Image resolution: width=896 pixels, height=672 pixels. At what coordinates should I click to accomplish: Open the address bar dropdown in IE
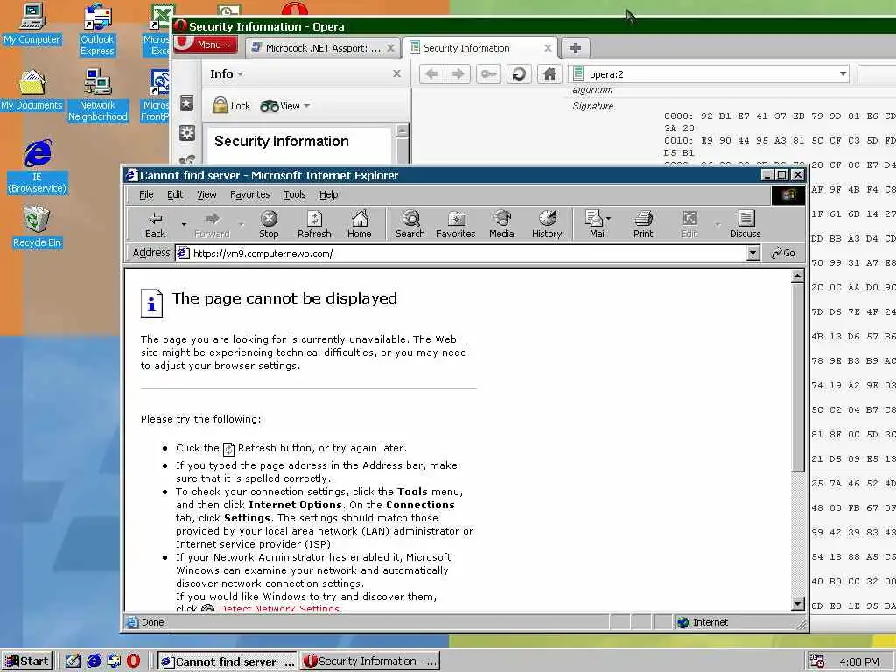point(753,253)
